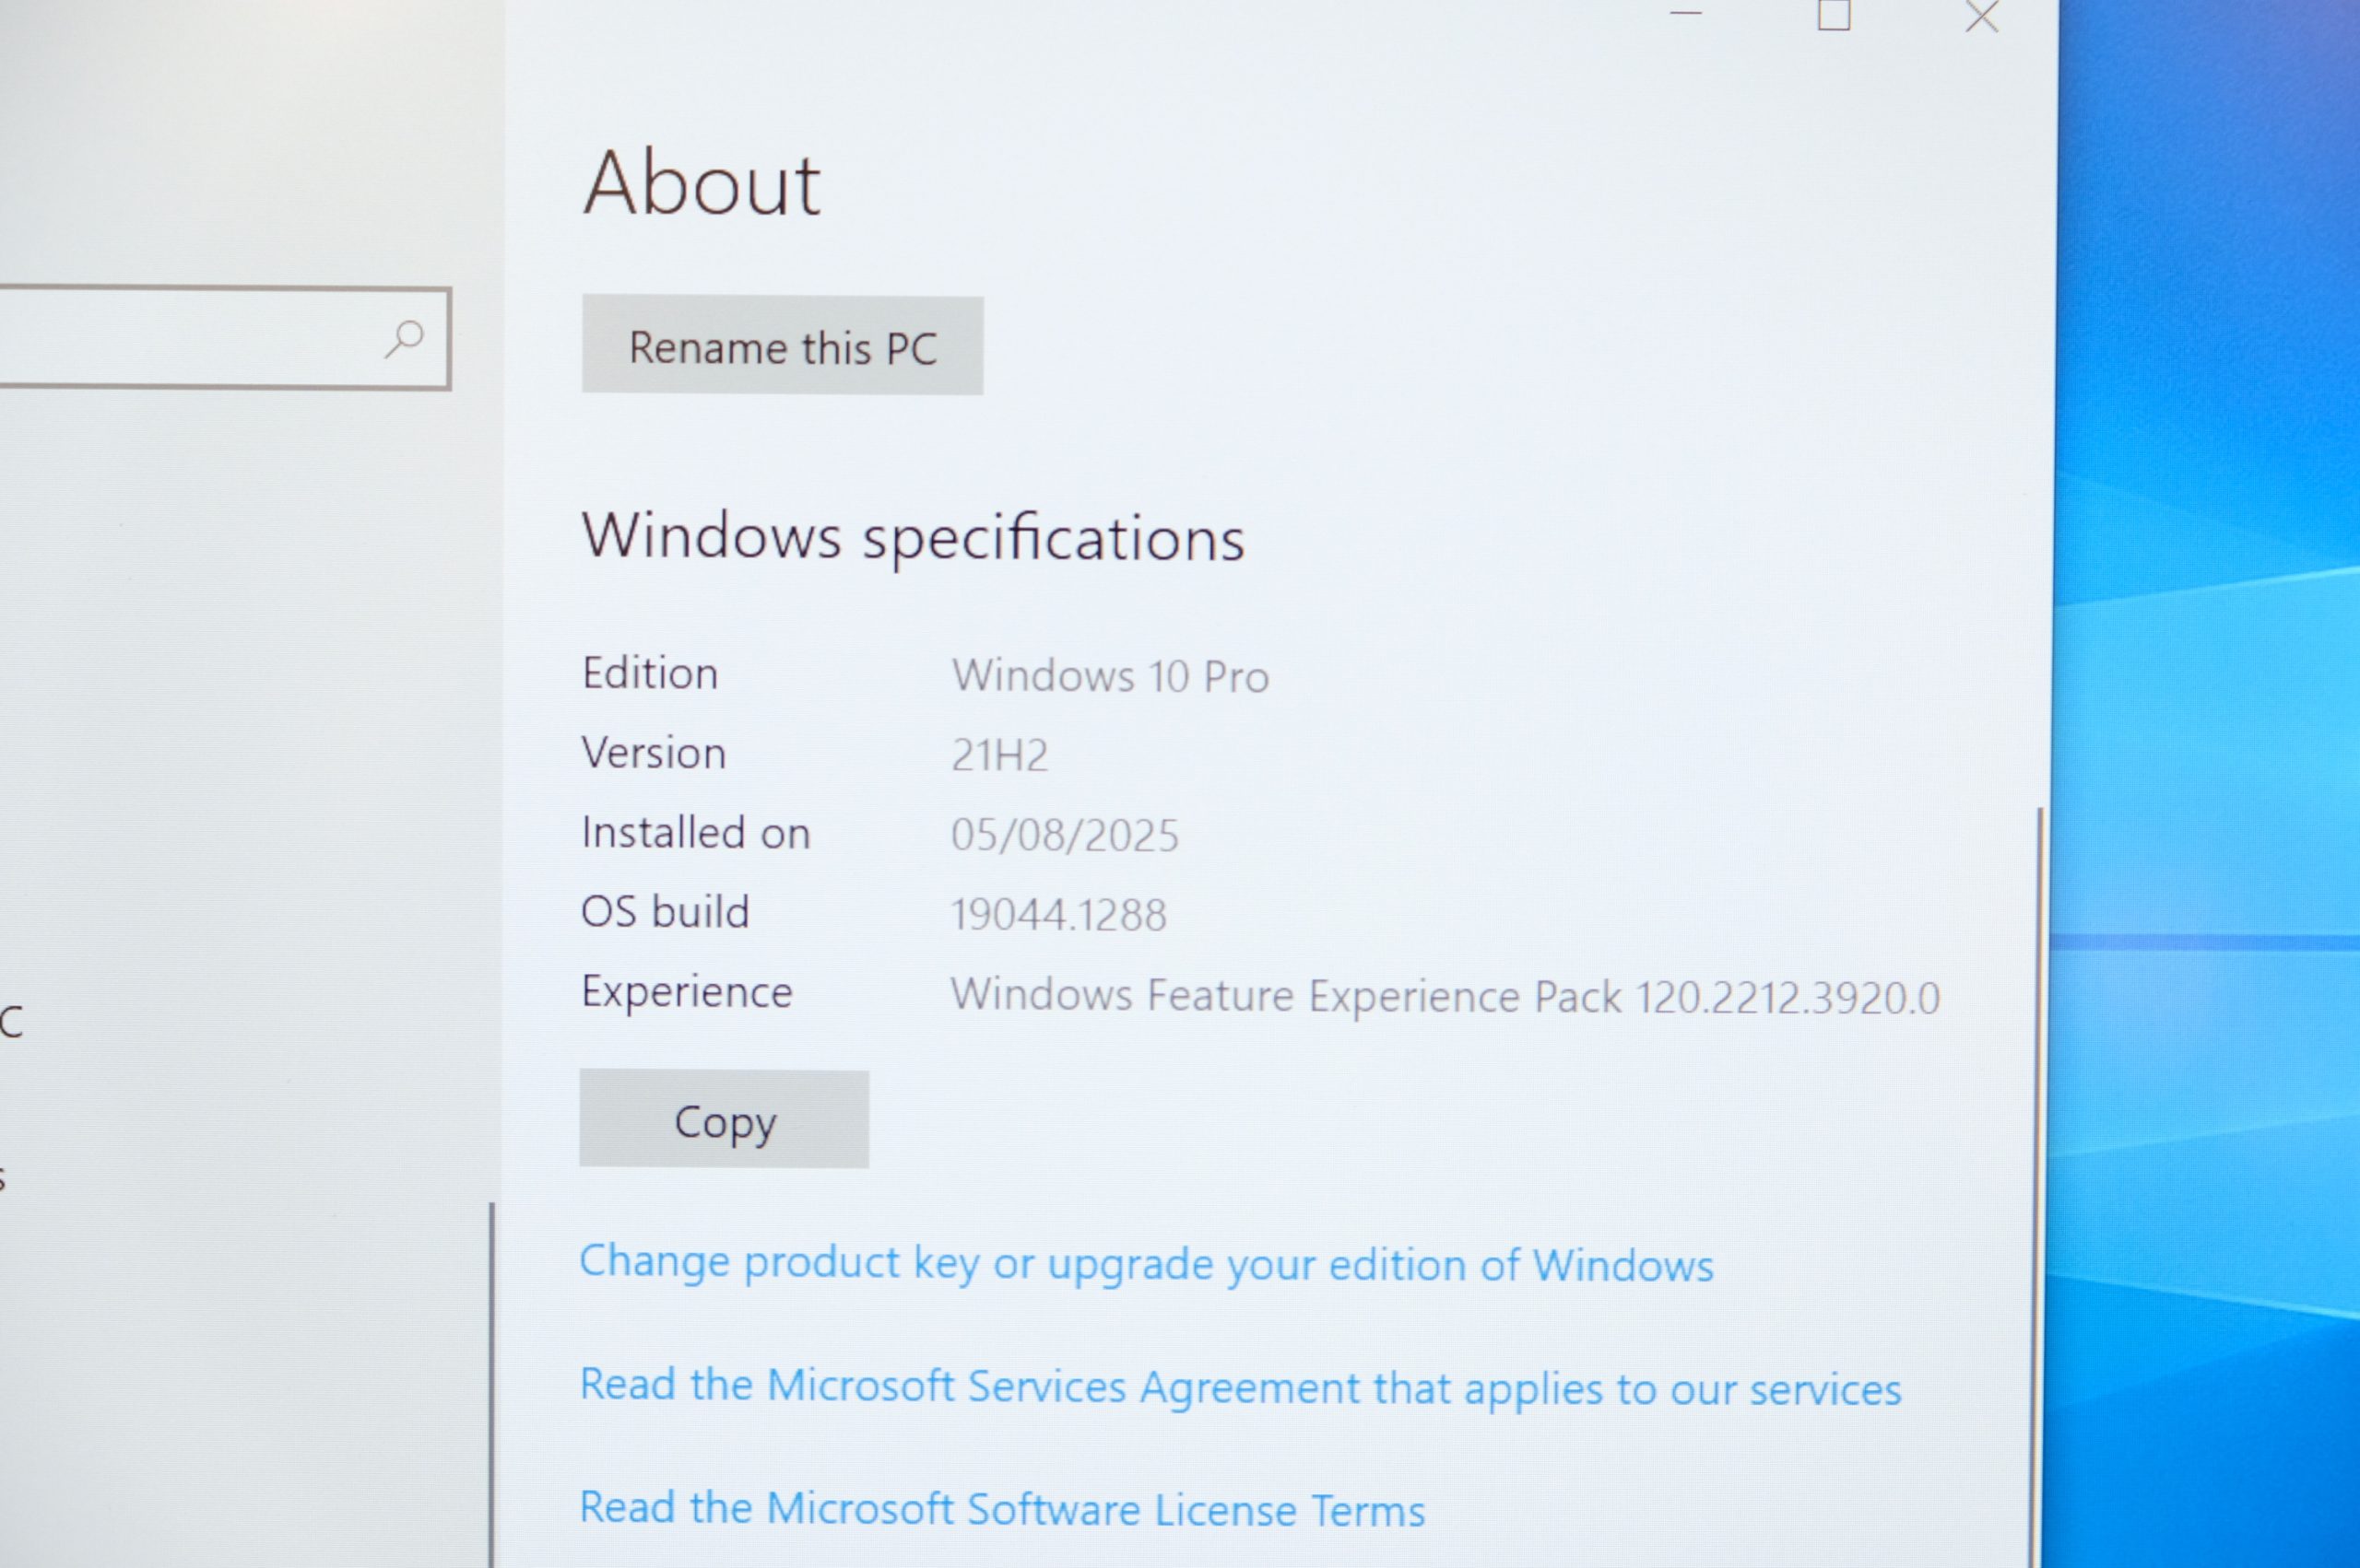The height and width of the screenshot is (1568, 2360).
Task: Close the Settings window
Action: (1982, 16)
